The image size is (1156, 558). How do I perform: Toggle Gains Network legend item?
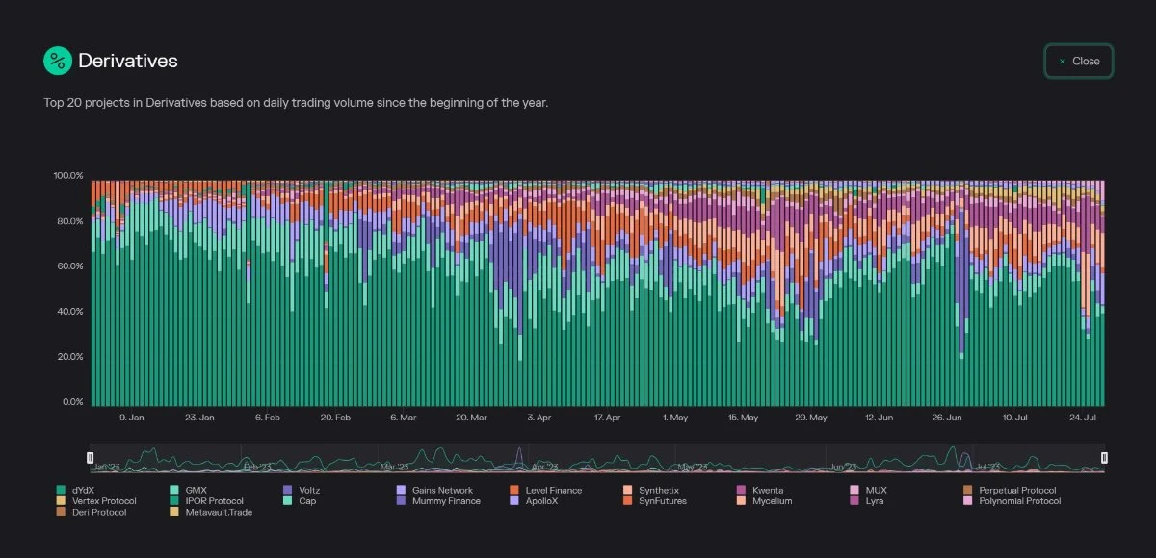point(441,491)
